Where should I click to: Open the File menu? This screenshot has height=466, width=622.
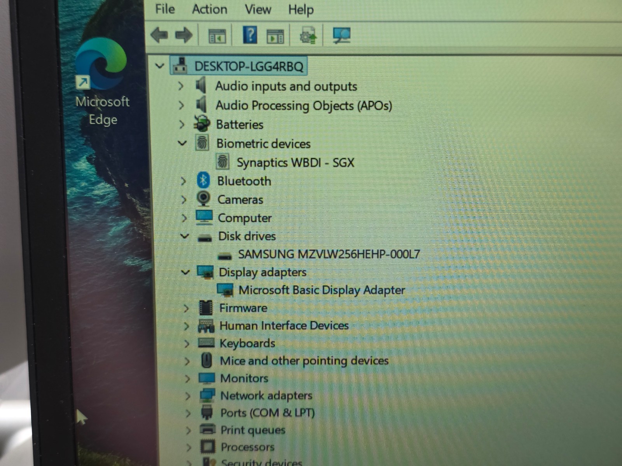point(165,9)
